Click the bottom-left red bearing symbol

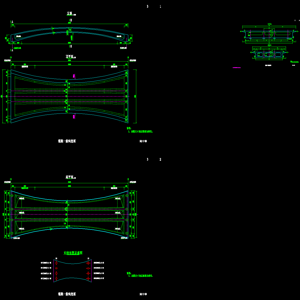pyautogui.click(x=56, y=278)
